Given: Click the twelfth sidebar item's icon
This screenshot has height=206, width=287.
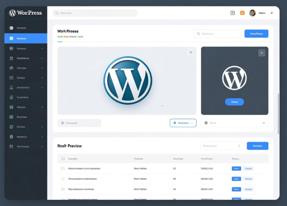Looking at the screenshot, I should click(x=11, y=137).
